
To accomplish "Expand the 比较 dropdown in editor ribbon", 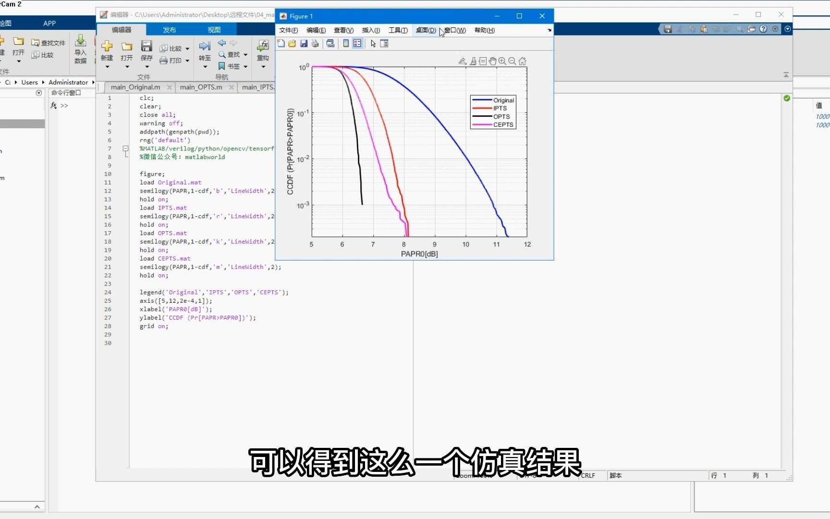I will pyautogui.click(x=187, y=49).
